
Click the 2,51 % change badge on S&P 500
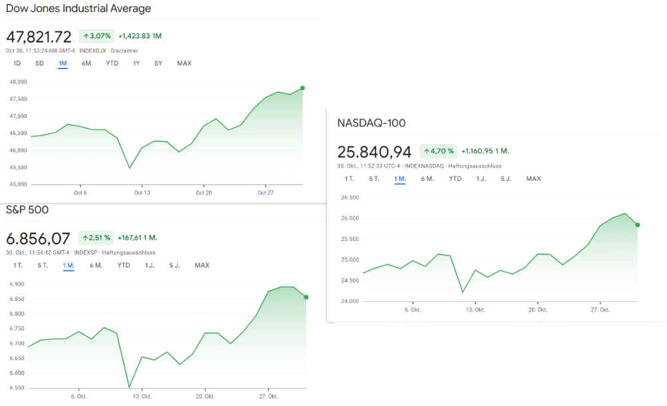pyautogui.click(x=97, y=238)
